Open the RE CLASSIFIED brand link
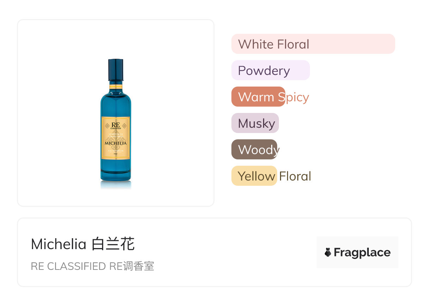 [x=68, y=266]
